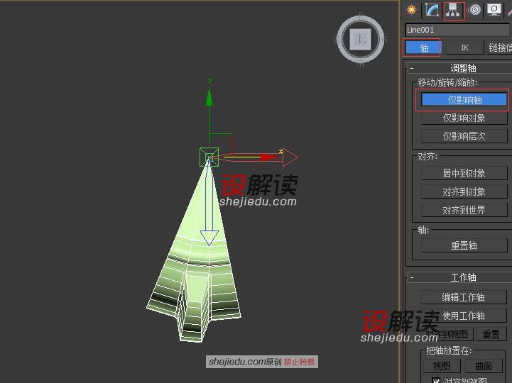Toggle 仅影响对象 mode on

click(x=464, y=118)
